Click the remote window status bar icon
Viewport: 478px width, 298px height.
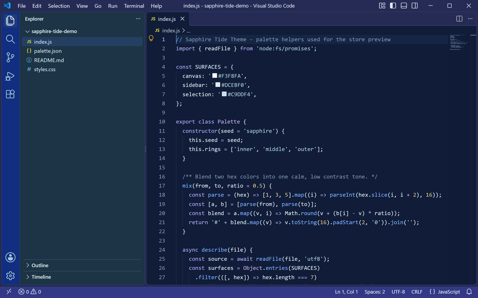pyautogui.click(x=9, y=291)
